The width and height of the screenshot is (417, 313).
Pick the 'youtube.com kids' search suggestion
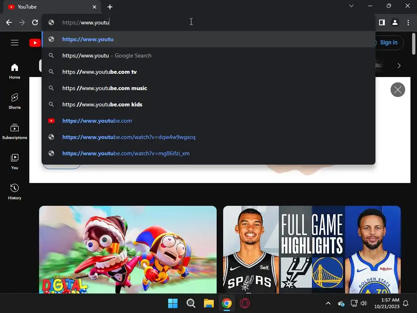[x=208, y=104]
